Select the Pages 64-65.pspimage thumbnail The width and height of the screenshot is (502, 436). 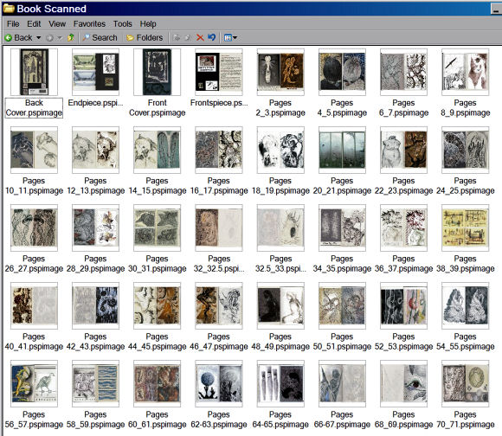point(280,383)
